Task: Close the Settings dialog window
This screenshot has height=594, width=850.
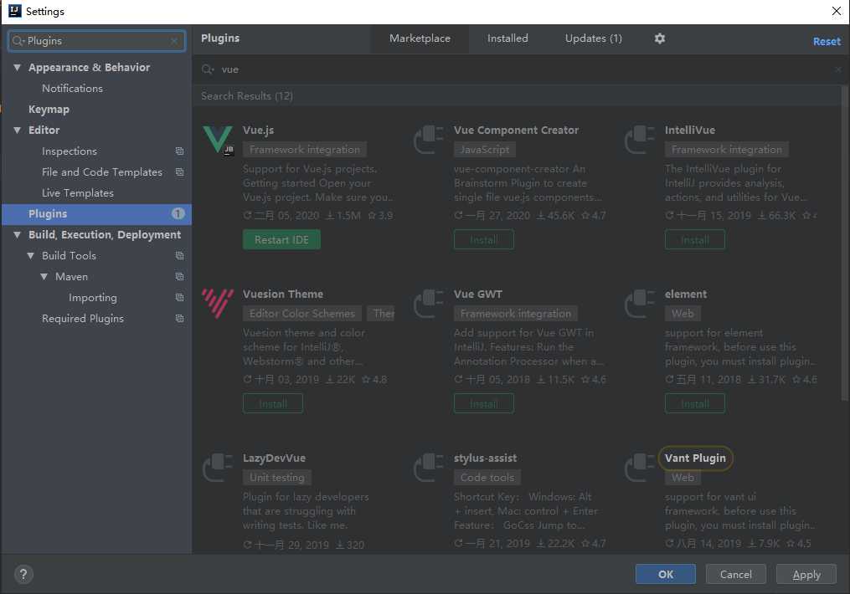Action: (x=837, y=12)
